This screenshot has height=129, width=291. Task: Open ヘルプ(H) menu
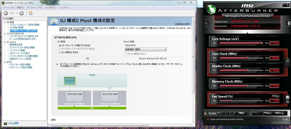coord(63,8)
